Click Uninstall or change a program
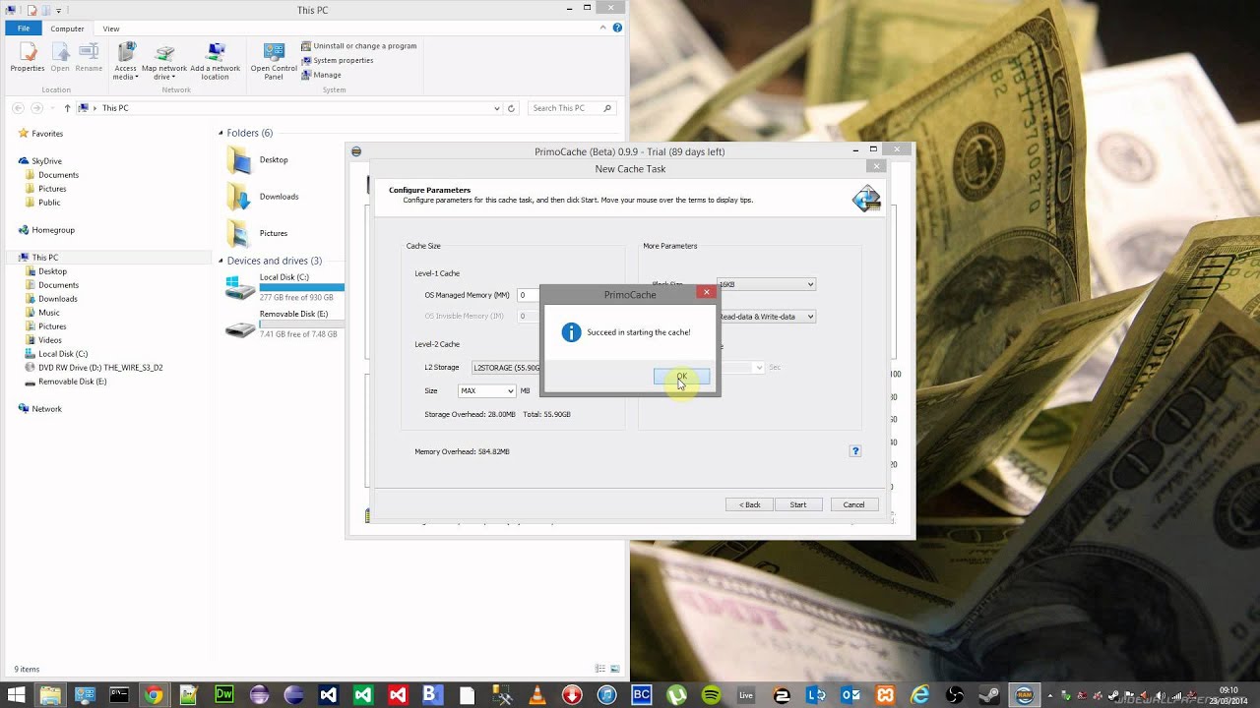Viewport: 1260px width, 708px height. click(x=358, y=46)
